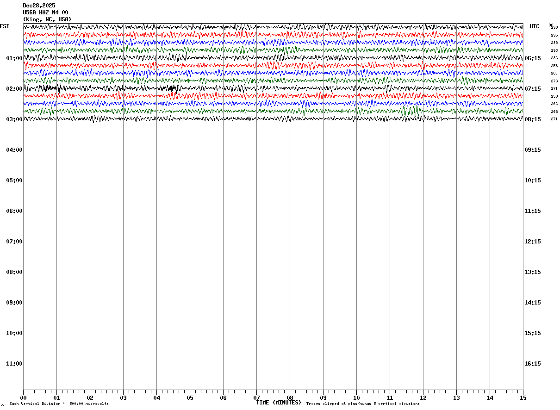This screenshot has width=560, height=410.
Task: Click the 03 minute axis label
Action: click(x=123, y=398)
